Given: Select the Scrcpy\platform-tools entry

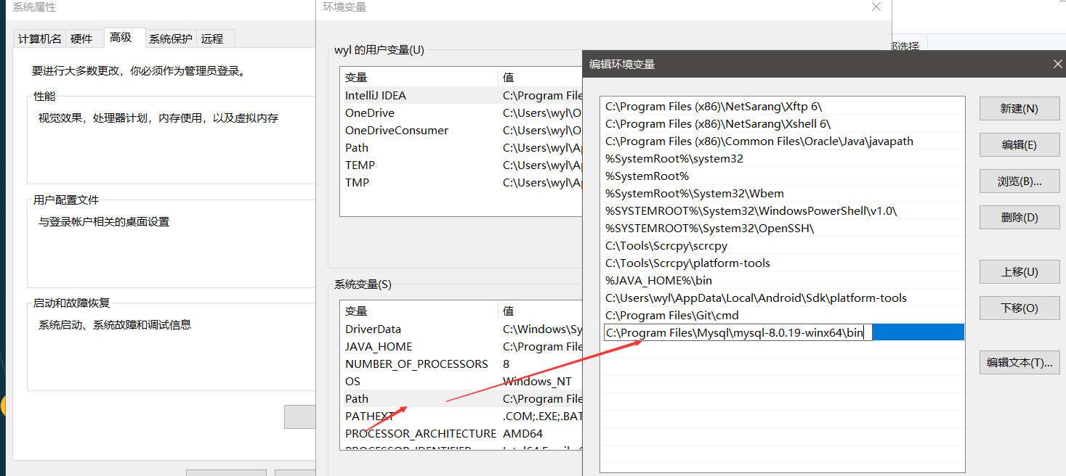Looking at the screenshot, I should [x=783, y=263].
